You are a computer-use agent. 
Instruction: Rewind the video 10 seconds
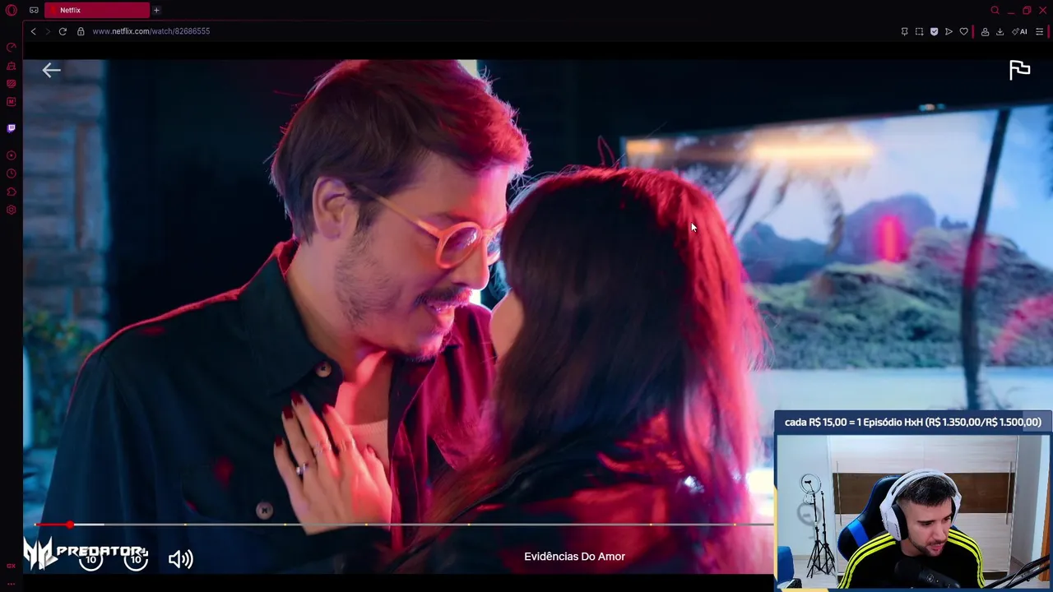[90, 559]
